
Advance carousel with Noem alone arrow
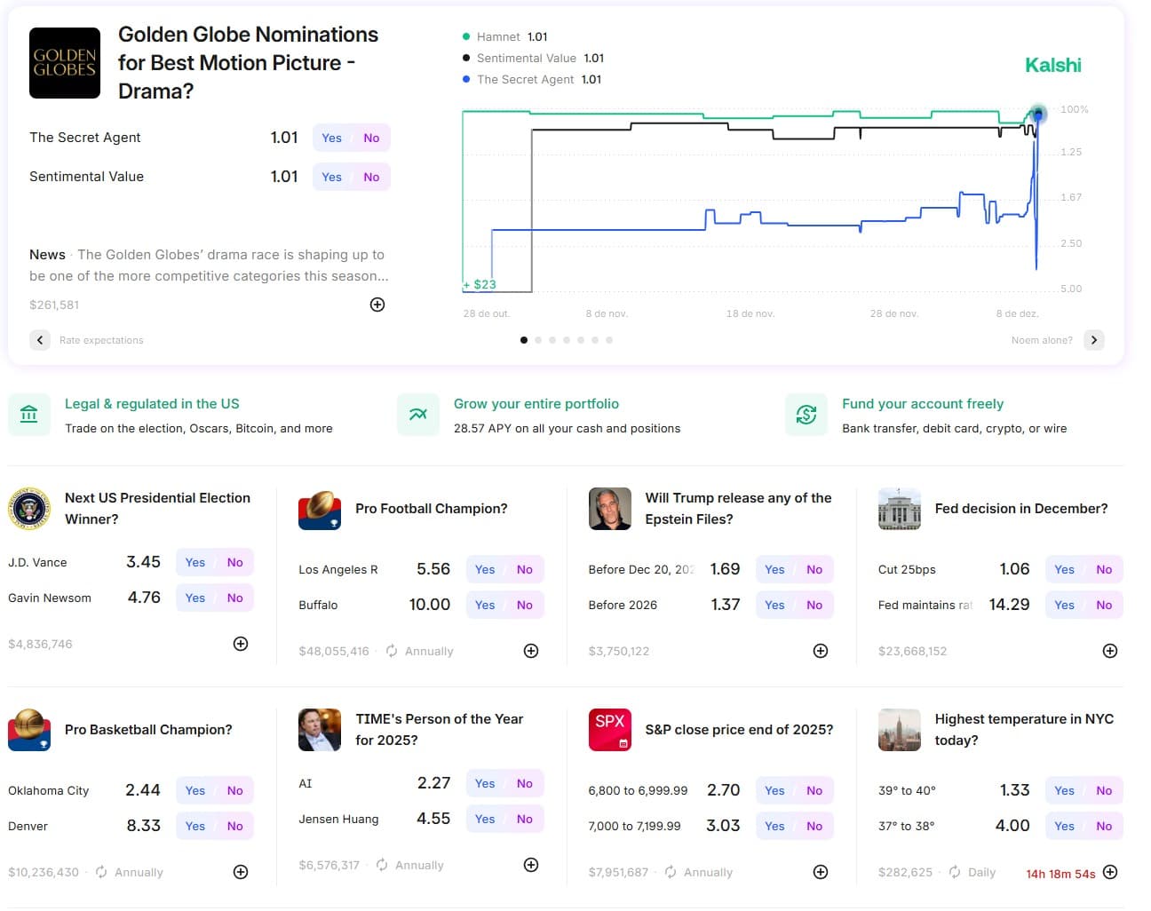pyautogui.click(x=1094, y=340)
